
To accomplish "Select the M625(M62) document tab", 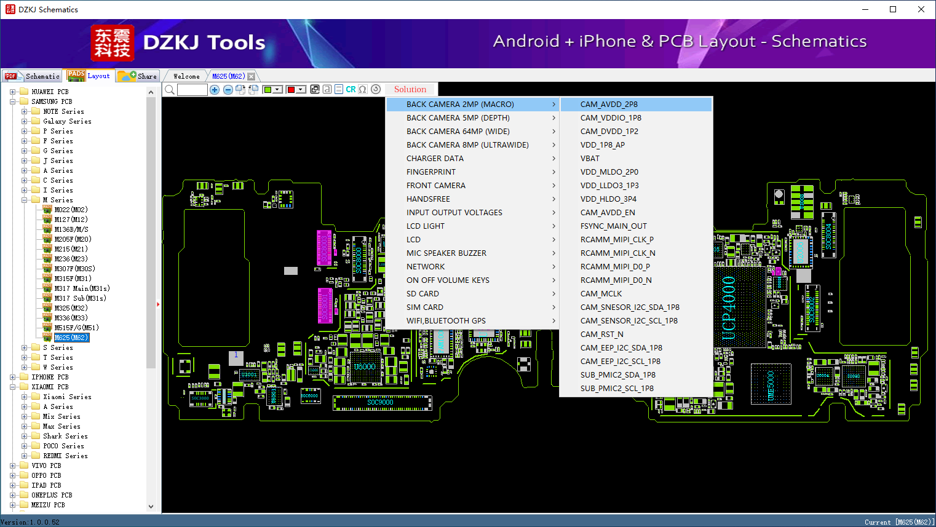I will 228,76.
